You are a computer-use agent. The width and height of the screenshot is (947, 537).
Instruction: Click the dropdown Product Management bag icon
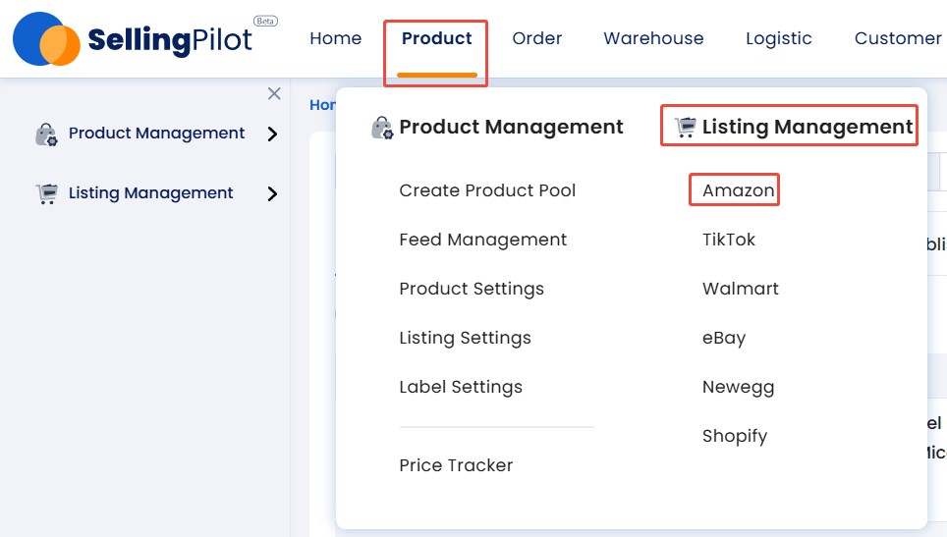coord(382,128)
